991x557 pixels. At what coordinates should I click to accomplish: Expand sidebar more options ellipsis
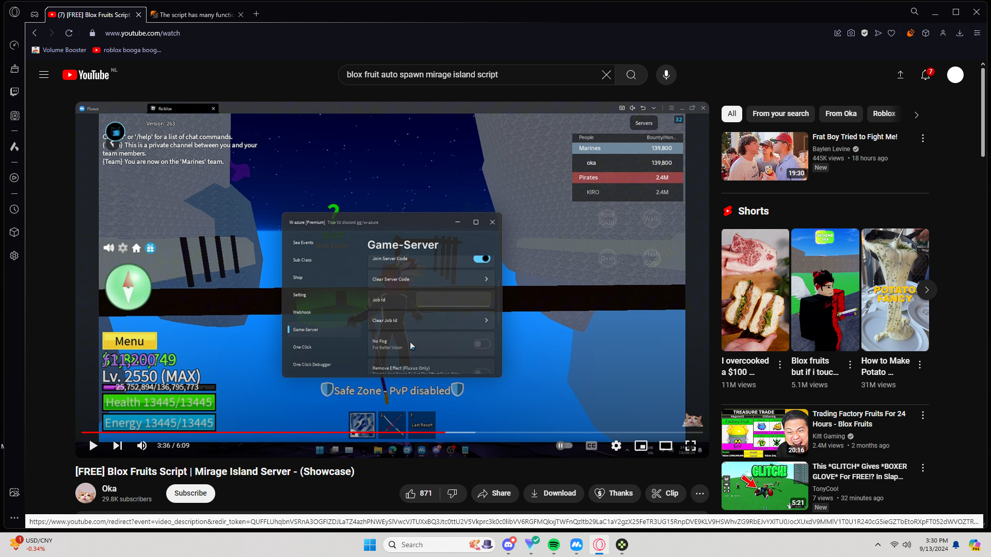click(14, 518)
